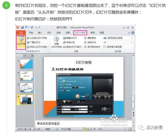Collapse the ribbon with the caret icon
Screen dimensions: 168x135
(x=129, y=33)
